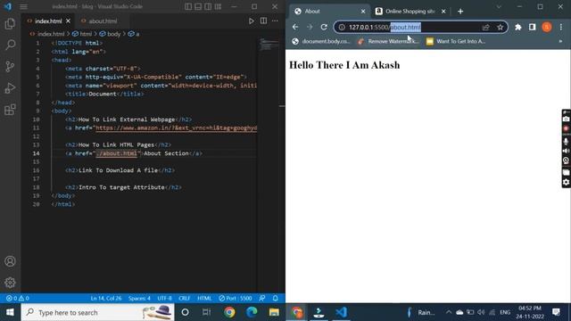The image size is (571, 321).
Task: Click the a element in breadcrumb
Action: click(x=137, y=34)
